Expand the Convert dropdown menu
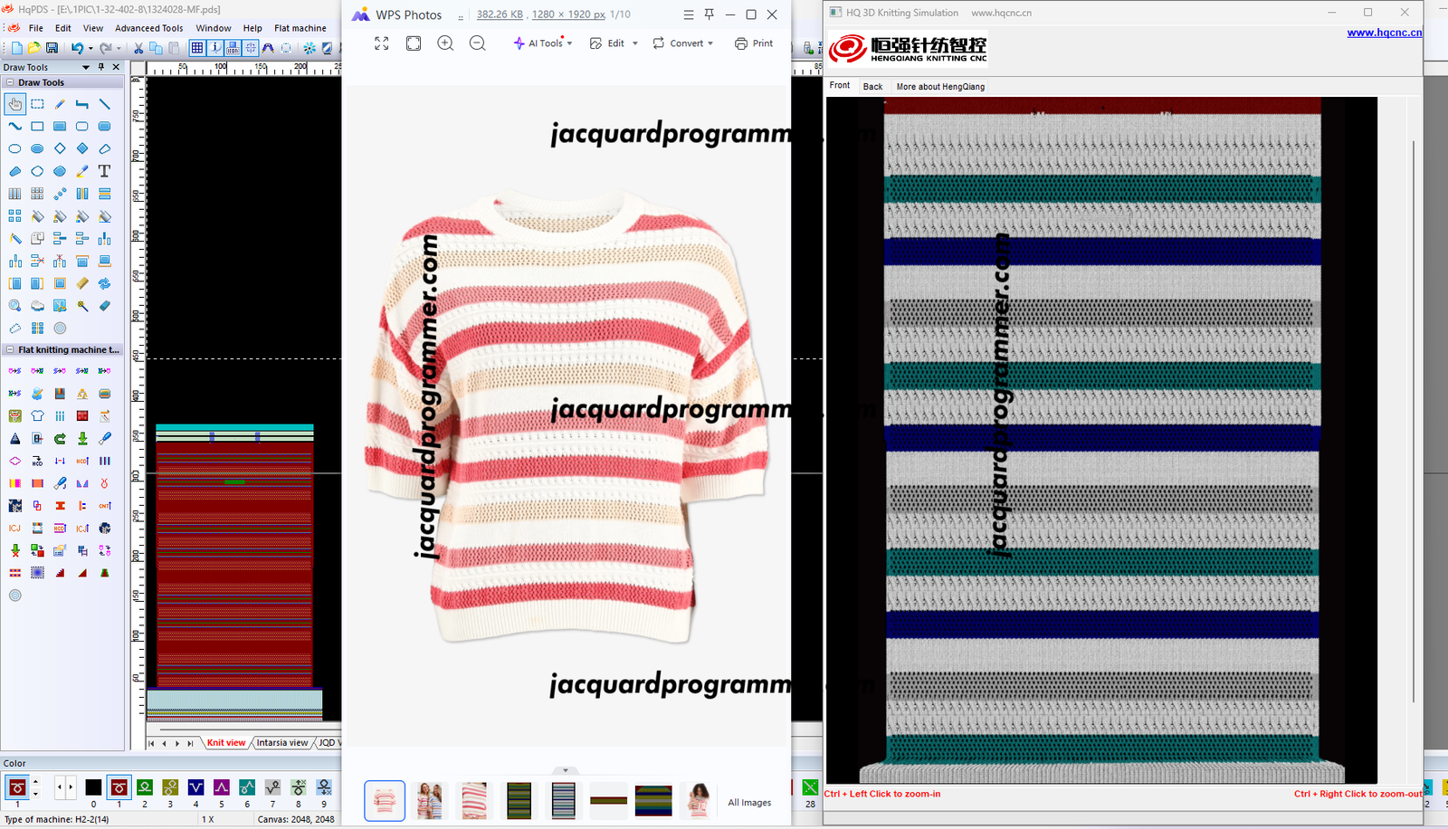The width and height of the screenshot is (1448, 829). (683, 43)
